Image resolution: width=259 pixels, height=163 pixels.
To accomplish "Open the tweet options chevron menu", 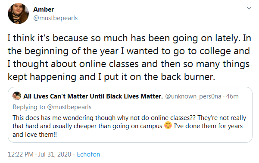I will (249, 8).
